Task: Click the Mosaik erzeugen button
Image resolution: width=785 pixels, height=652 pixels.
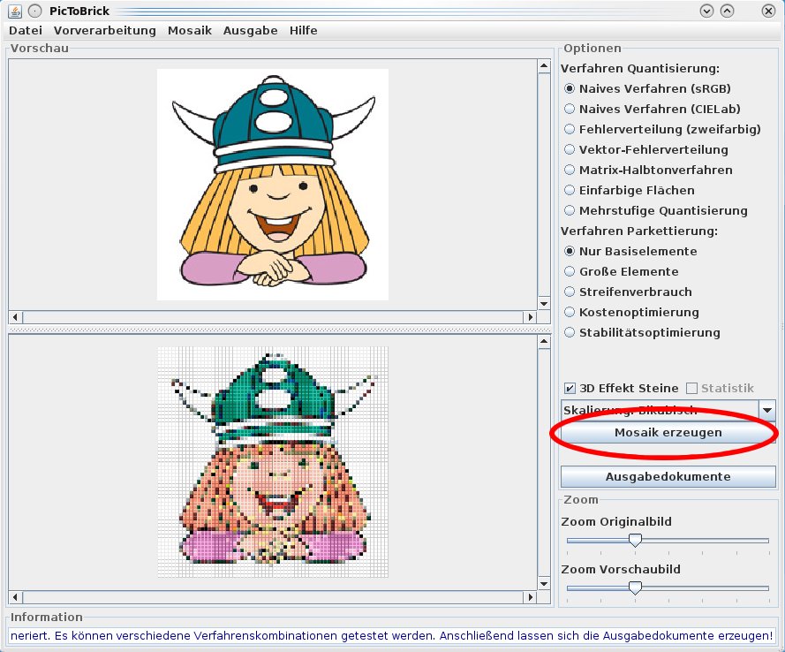Action: coord(668,433)
